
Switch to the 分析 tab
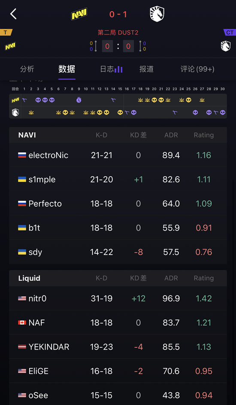click(27, 69)
